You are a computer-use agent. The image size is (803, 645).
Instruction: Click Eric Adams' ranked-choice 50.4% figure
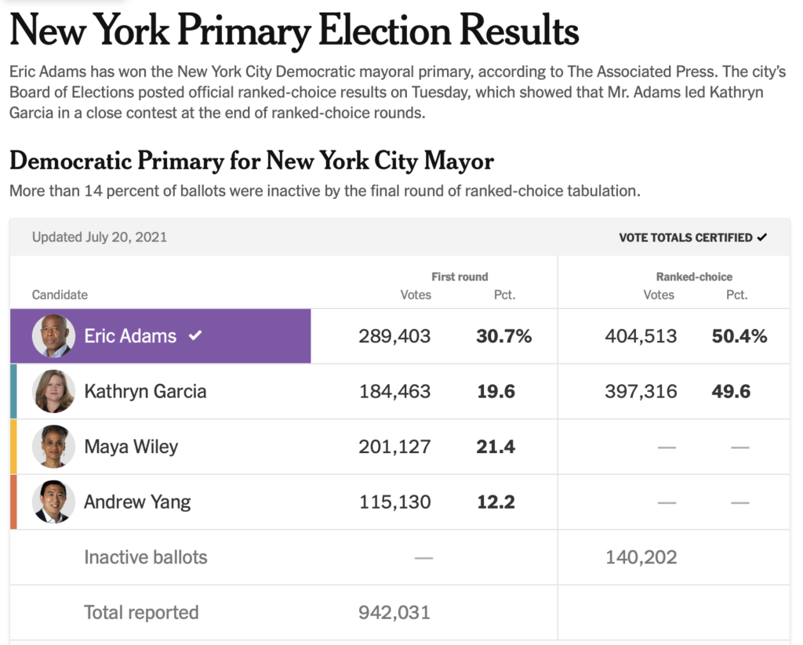[x=739, y=336]
